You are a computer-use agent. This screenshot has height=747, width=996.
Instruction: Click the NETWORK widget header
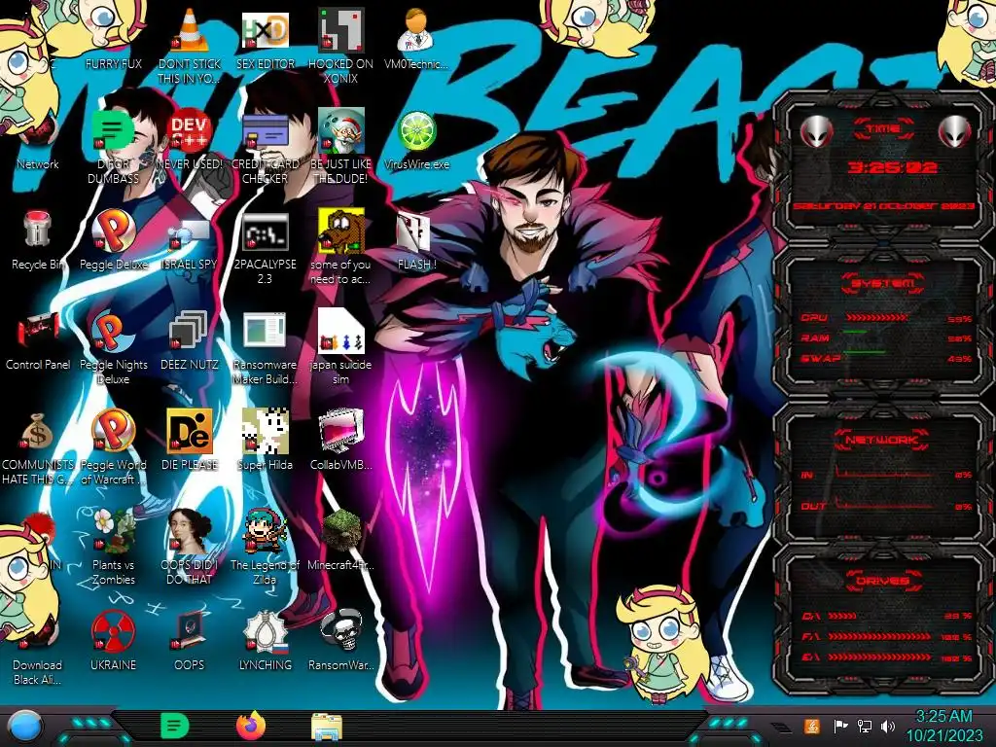[x=881, y=440]
